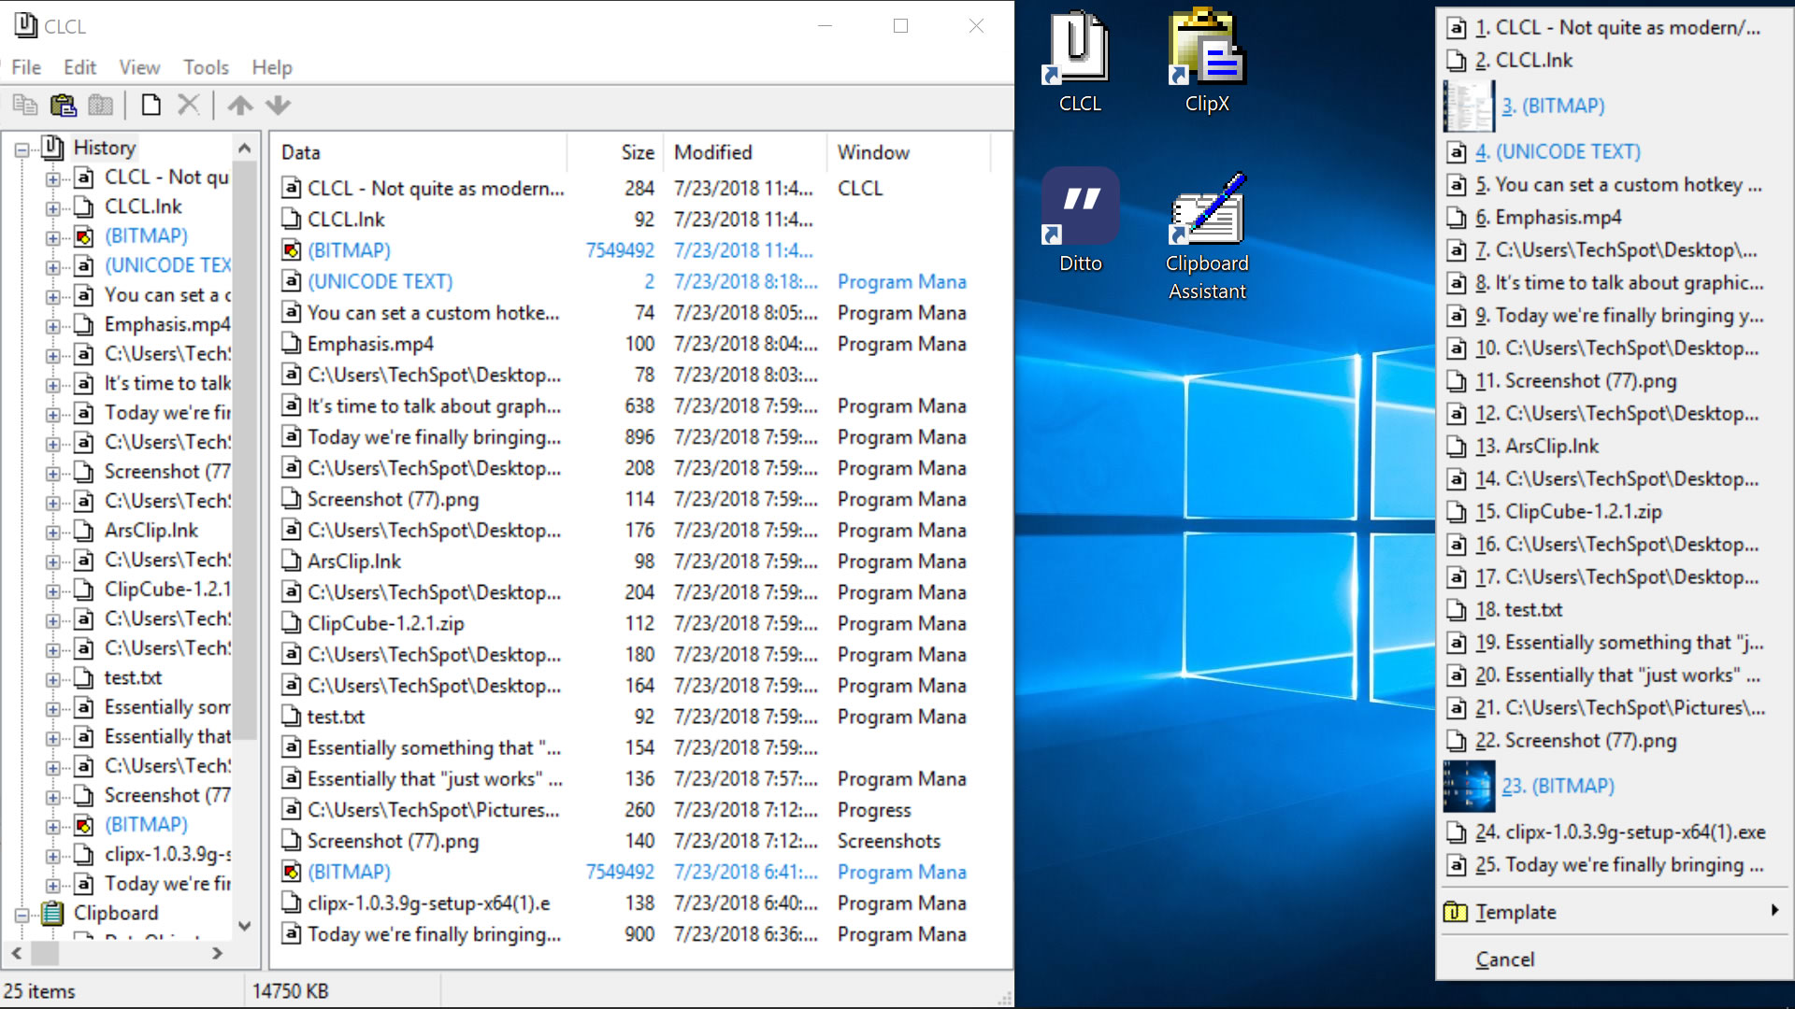Click the tree pane horizontal scrollbar thumb
The image size is (1795, 1009).
45,953
